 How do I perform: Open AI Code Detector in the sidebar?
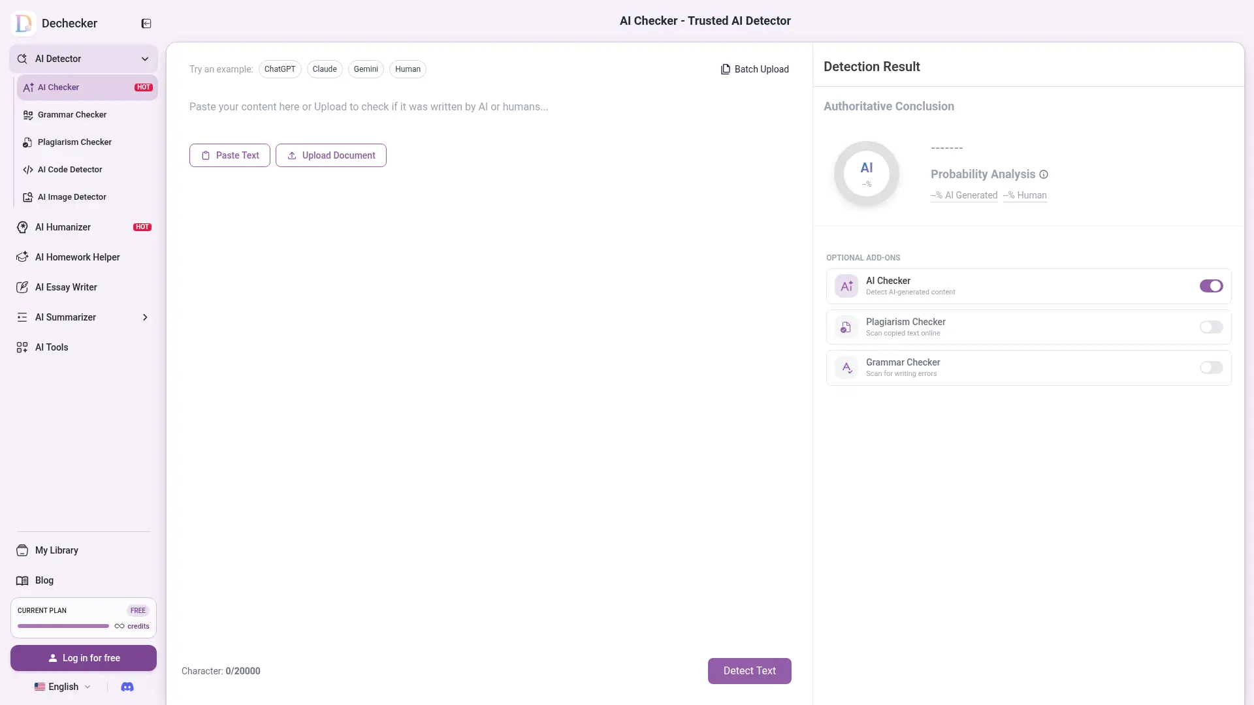tap(88, 170)
